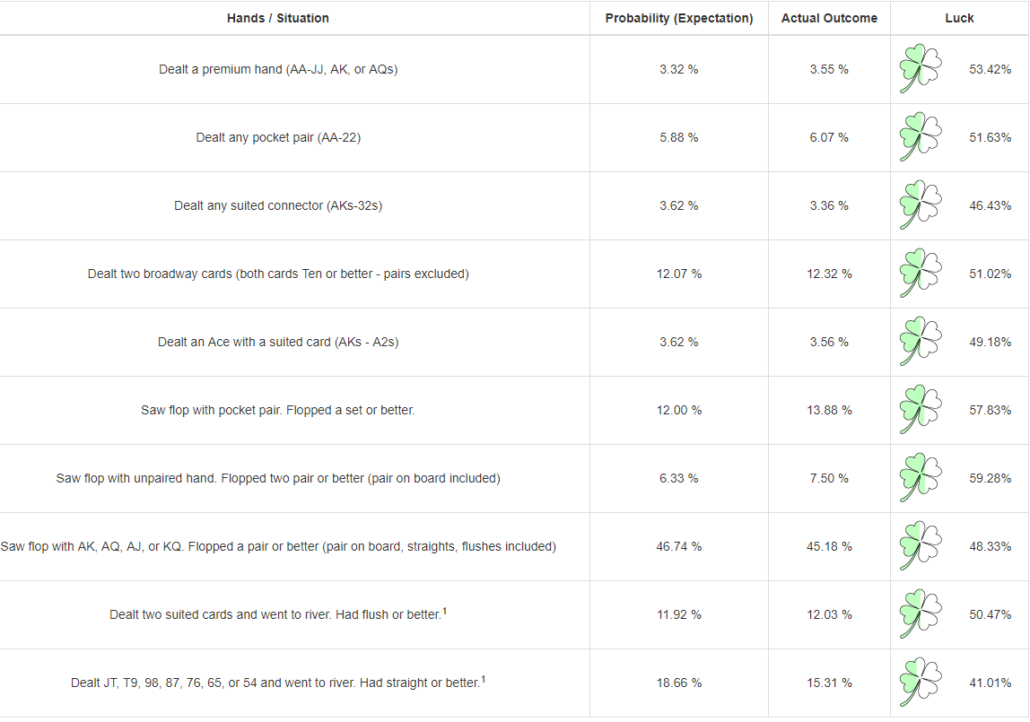
Task: Select the 'Dealt any pocket pair (AA-22)' text
Action: point(278,138)
